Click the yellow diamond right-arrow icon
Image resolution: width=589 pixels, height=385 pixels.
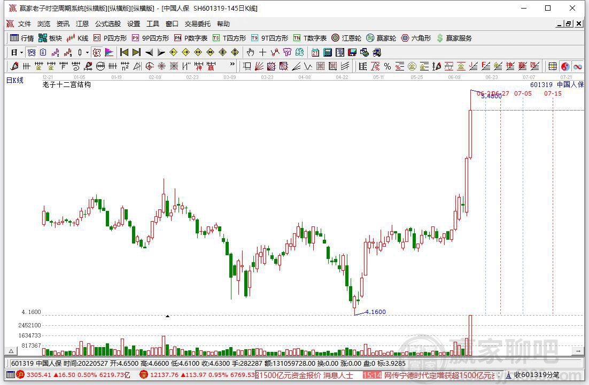186,52
